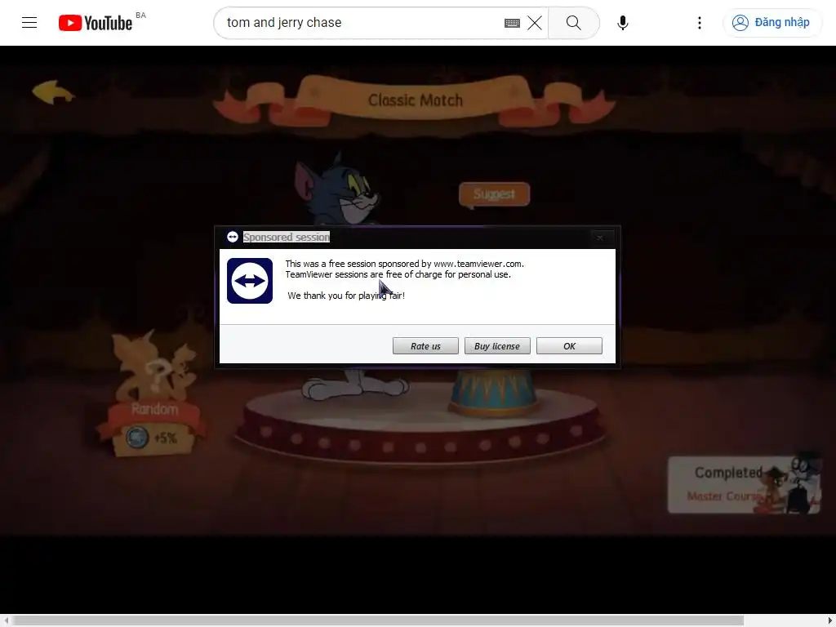Click the Suggest bubble in the video

494,194
